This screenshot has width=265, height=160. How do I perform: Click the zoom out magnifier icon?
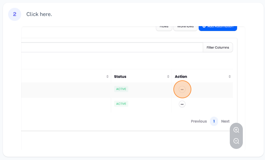pyautogui.click(x=236, y=141)
